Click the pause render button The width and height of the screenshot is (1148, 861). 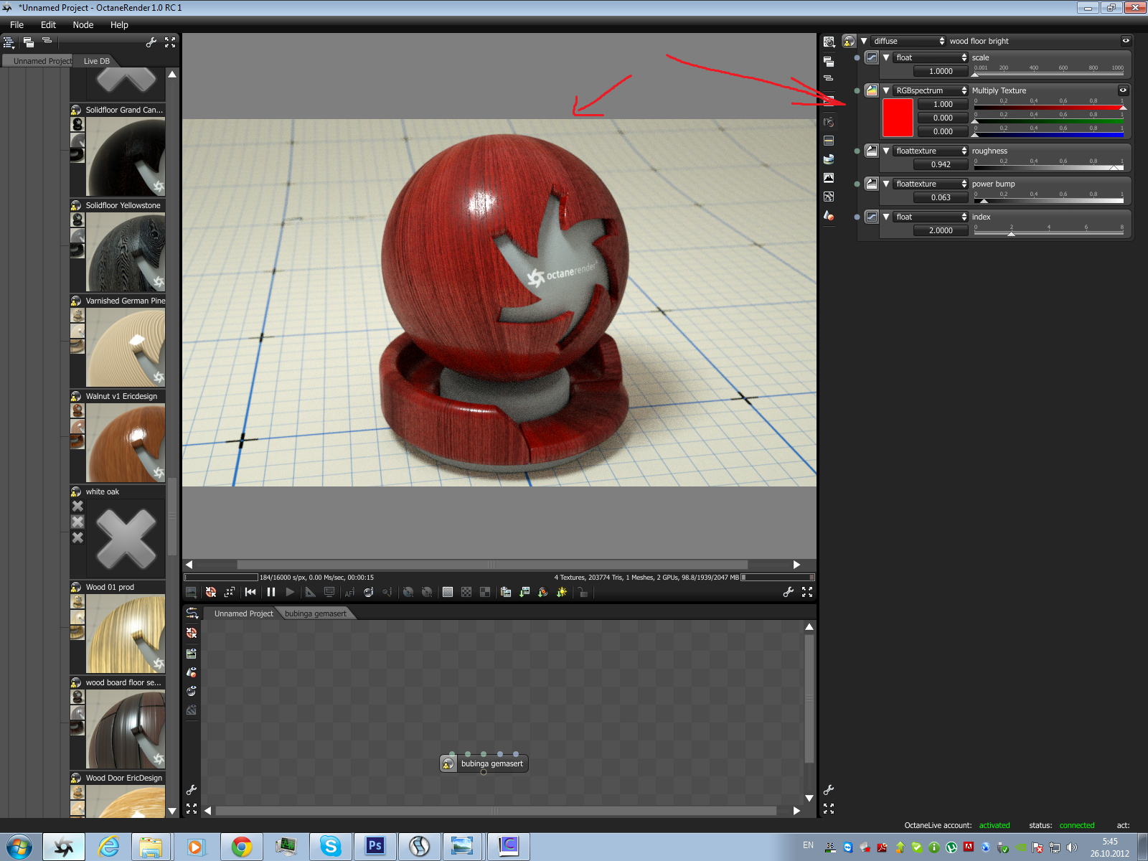(x=271, y=592)
